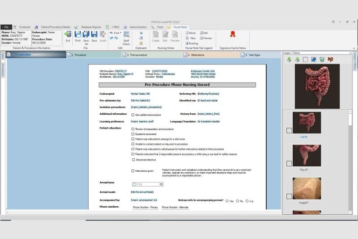The image size is (358, 239).
Task: Select the Flex #1 image thumbnail
Action: pyautogui.click(x=307, y=155)
